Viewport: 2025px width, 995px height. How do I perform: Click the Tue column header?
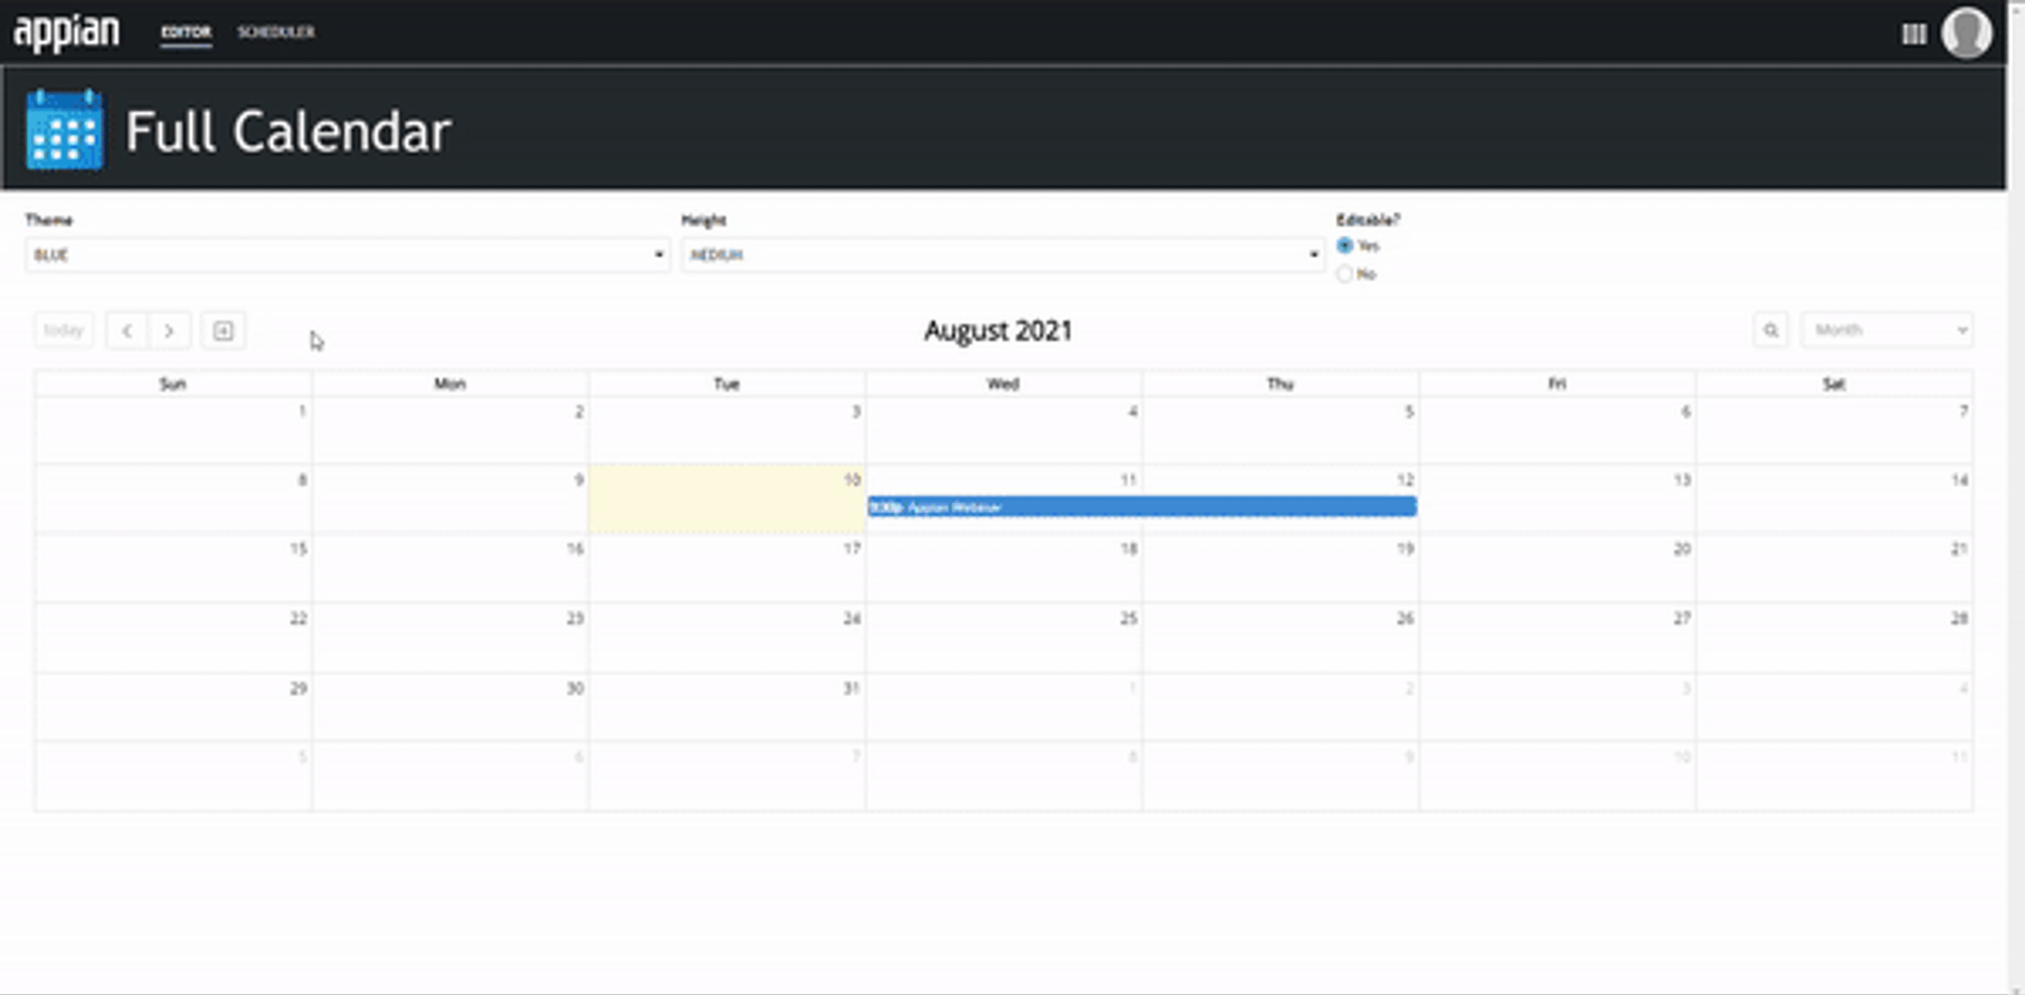[726, 384]
